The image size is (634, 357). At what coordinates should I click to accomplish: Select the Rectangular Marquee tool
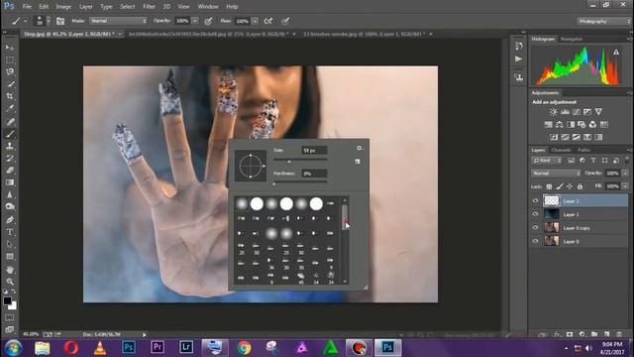pyautogui.click(x=10, y=59)
